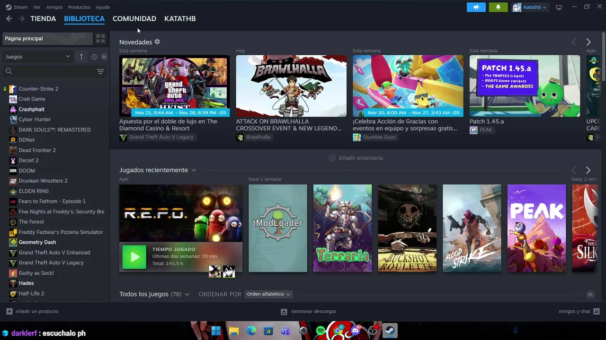This screenshot has width=606, height=340.
Task: Click Añadir estantería link
Action: click(361, 158)
